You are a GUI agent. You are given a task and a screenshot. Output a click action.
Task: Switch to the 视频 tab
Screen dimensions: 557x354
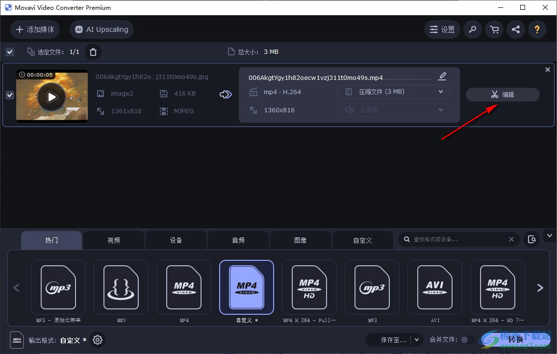click(x=114, y=240)
